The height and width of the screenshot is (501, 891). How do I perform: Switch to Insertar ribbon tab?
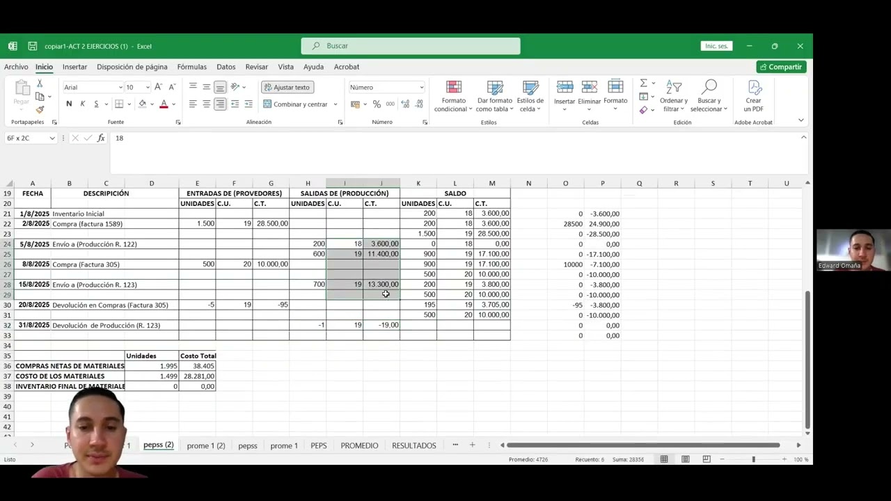74,67
